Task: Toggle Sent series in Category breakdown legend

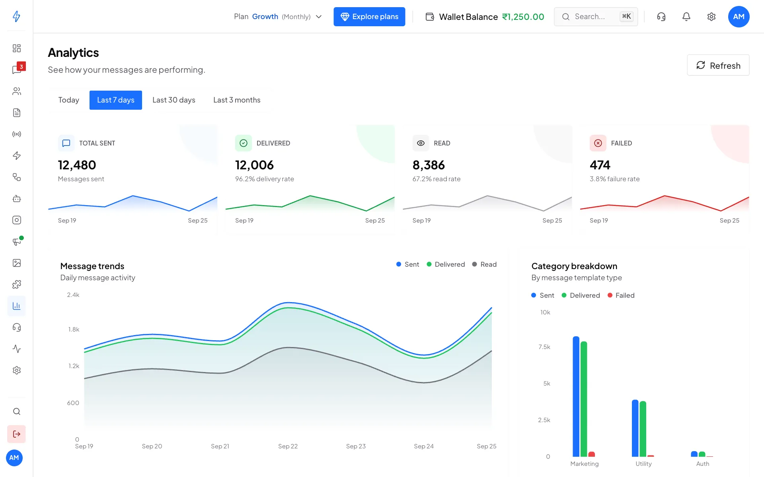Action: coord(543,295)
